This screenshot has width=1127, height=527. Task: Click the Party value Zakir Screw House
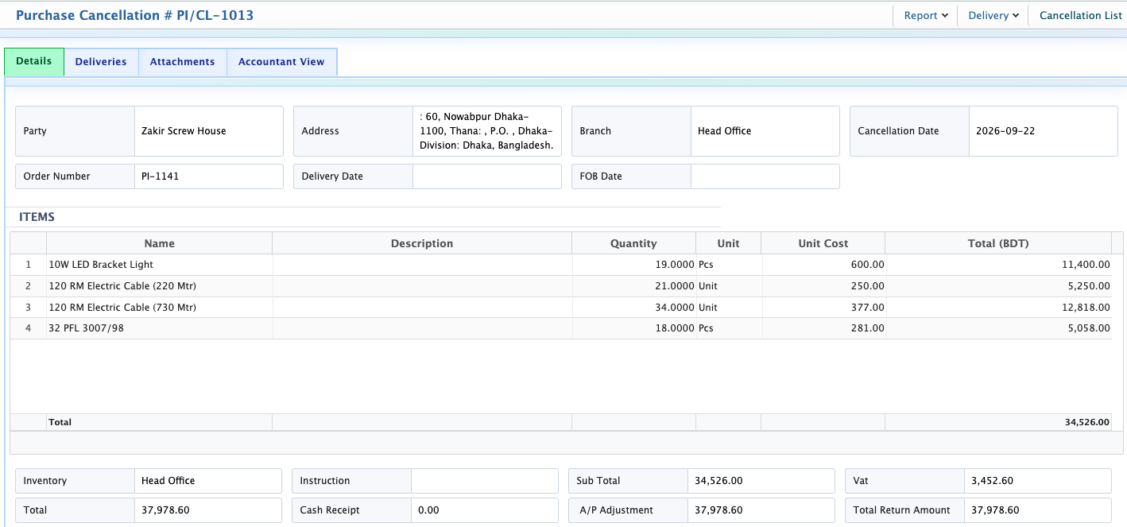(184, 131)
